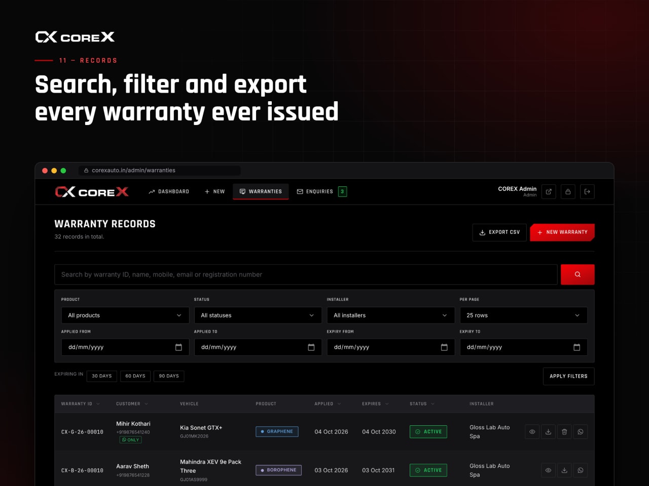View the CX-G-26-00010 warranty using eye icon
Viewport: 649px width, 486px height.
532,432
